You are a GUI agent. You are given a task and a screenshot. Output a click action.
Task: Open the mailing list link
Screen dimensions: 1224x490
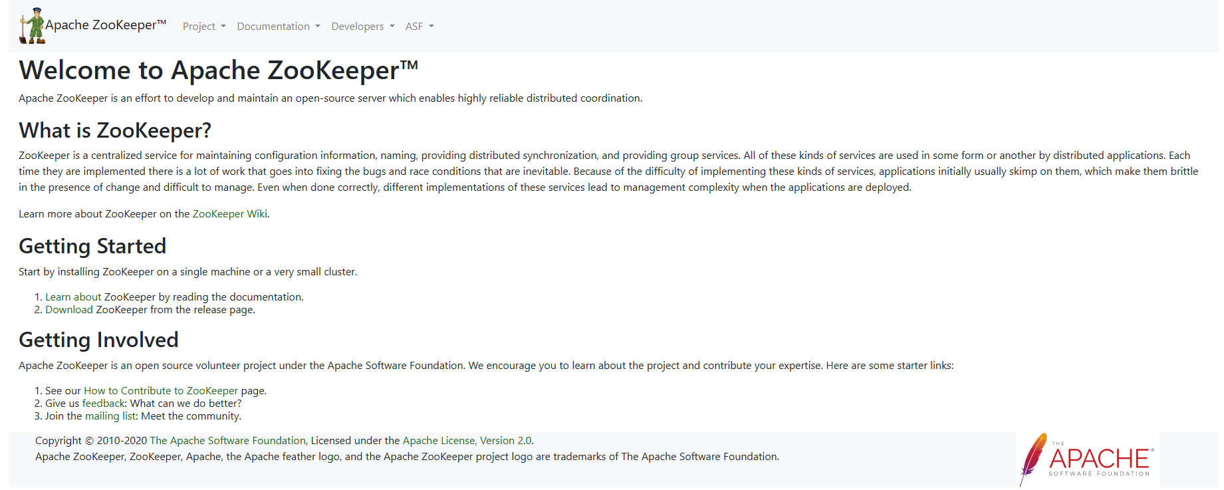(x=111, y=416)
